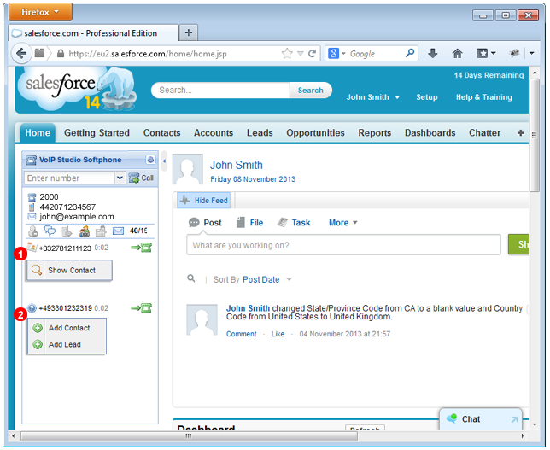The image size is (550, 450).
Task: Open the enter number dropdown arrow
Action: pyautogui.click(x=120, y=178)
